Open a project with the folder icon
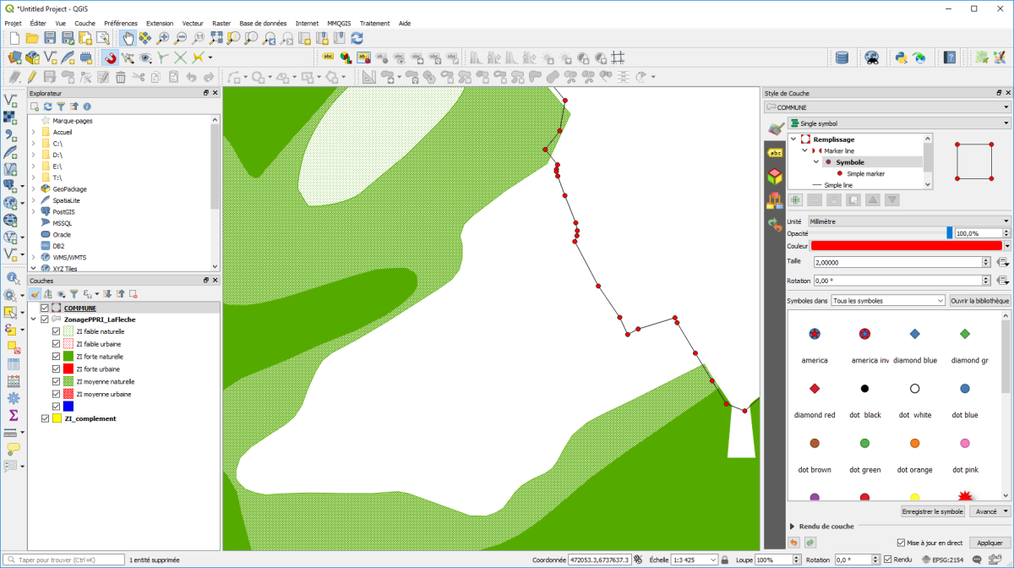1014x568 pixels. click(32, 38)
